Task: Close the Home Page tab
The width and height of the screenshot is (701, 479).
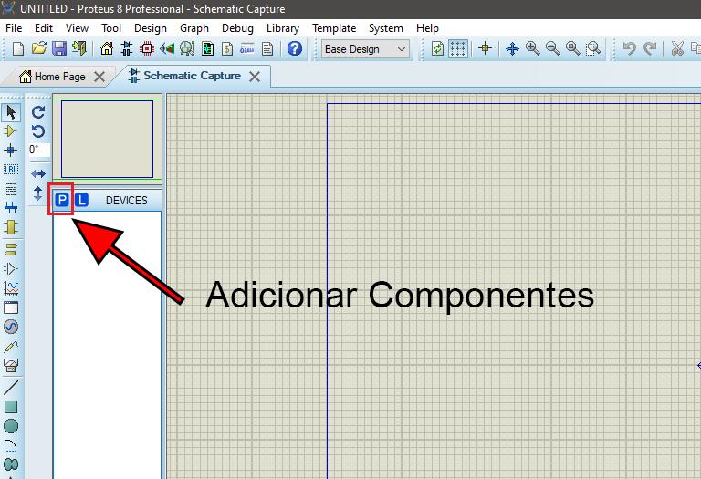Action: pyautogui.click(x=99, y=77)
